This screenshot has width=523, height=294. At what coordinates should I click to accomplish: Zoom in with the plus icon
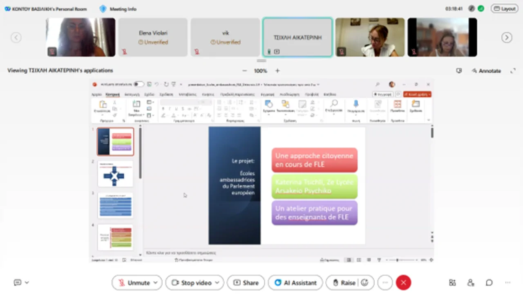click(x=277, y=71)
